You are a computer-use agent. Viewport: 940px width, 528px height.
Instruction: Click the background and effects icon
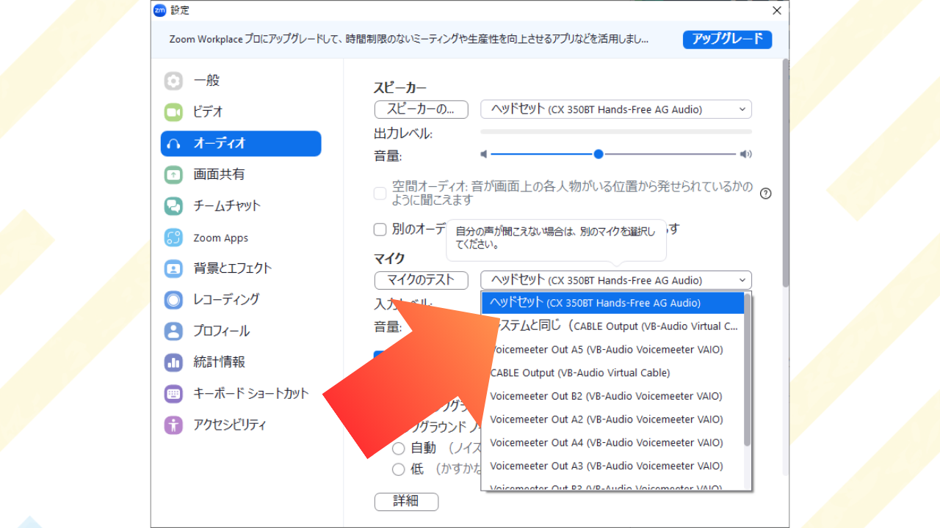point(173,268)
